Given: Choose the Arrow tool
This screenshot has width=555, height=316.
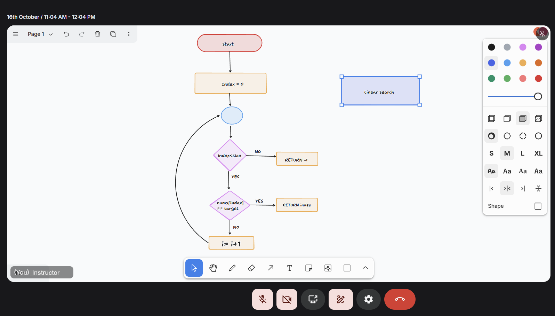Looking at the screenshot, I should click(271, 268).
